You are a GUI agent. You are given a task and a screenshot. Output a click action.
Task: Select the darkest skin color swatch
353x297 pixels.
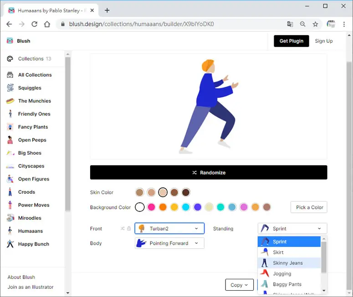(186, 192)
